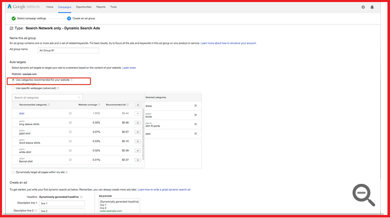
Task: Click the Ad group name field
Action: pyautogui.click(x=68, y=50)
